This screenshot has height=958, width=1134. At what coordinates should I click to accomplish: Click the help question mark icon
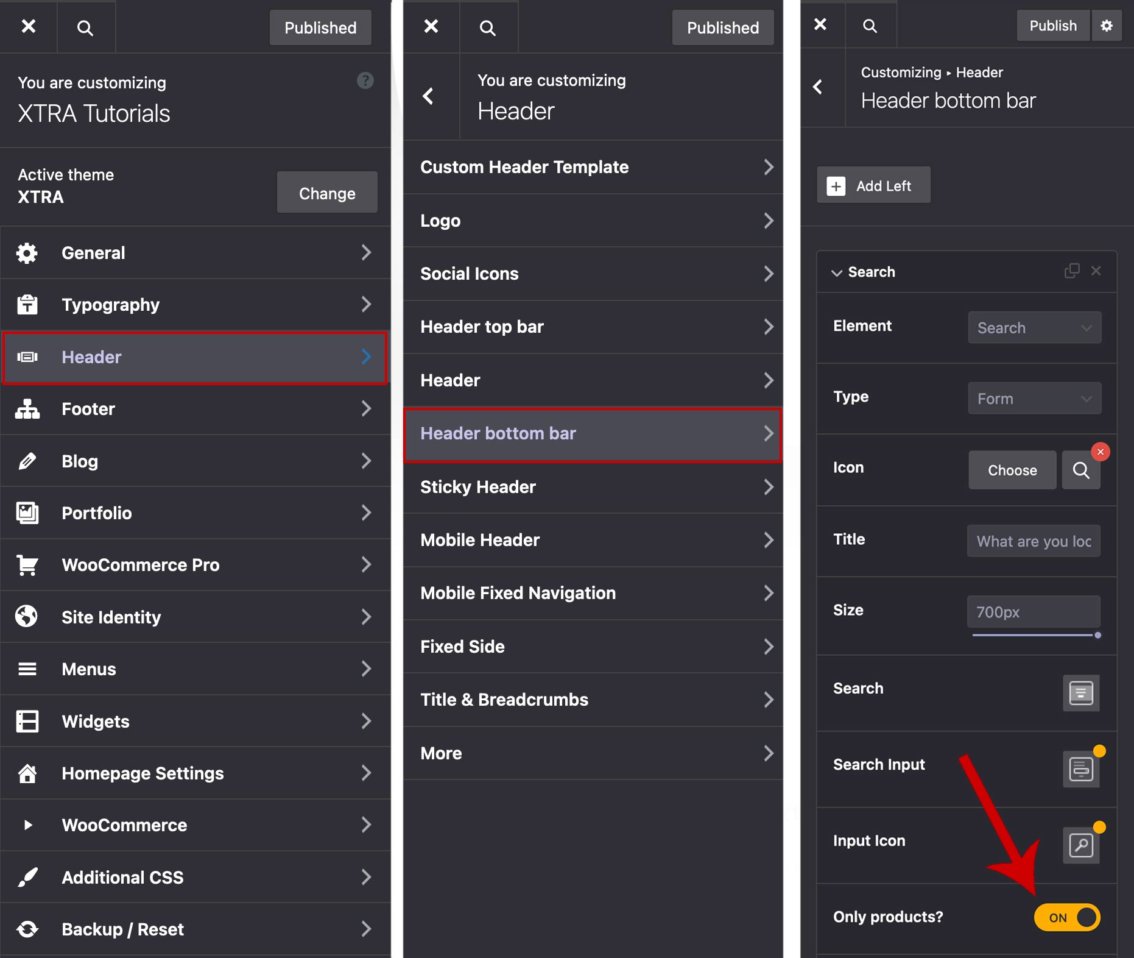coord(365,80)
